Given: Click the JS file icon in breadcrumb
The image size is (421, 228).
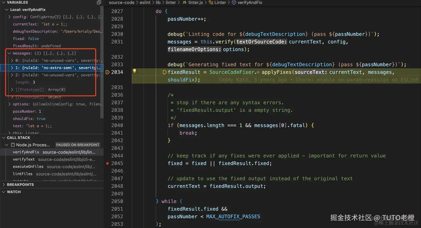Looking at the screenshot, I should point(184,3).
